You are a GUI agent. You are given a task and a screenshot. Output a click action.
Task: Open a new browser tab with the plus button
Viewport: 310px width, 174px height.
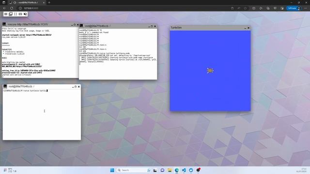click(x=49, y=2)
